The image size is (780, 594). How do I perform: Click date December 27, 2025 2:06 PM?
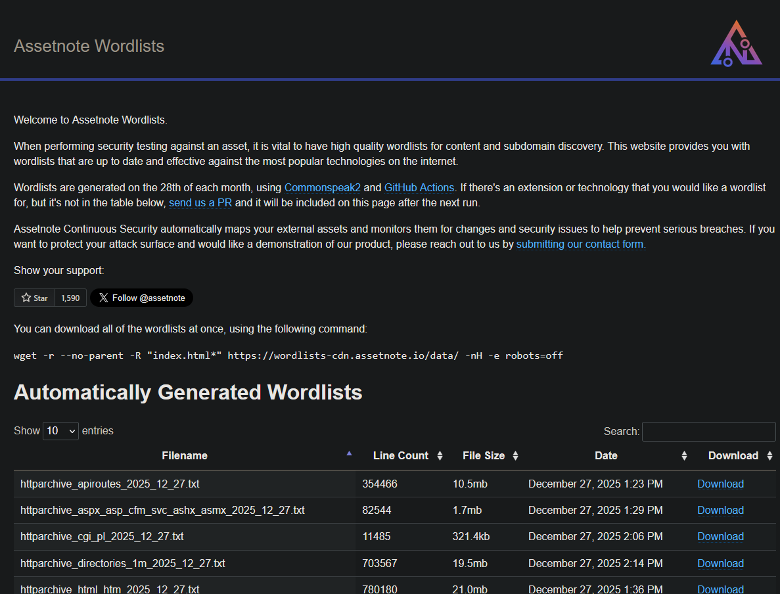coord(595,537)
